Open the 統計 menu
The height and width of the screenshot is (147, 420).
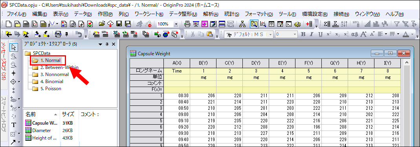[232, 14]
